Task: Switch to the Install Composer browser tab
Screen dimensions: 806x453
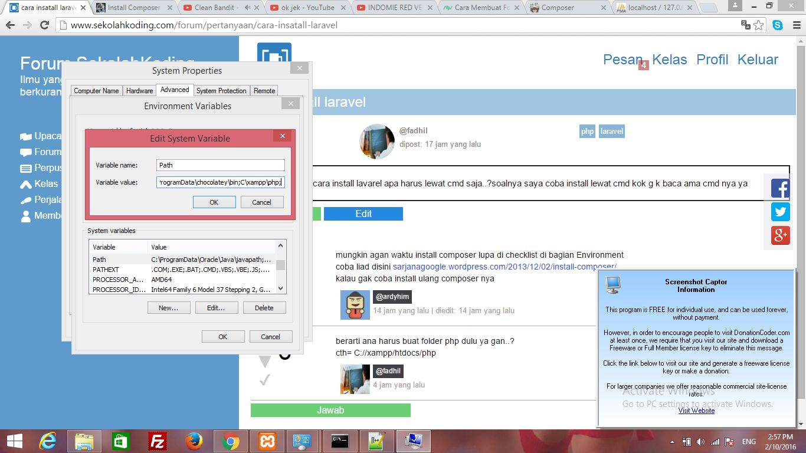Action: coord(134,8)
